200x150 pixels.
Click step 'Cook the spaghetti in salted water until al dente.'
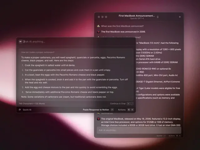pyautogui.click(x=50, y=65)
